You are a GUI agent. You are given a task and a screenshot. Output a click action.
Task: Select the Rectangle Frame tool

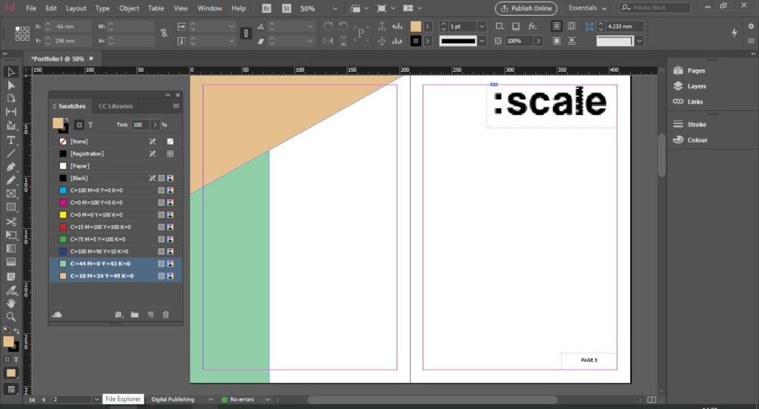[x=10, y=193]
